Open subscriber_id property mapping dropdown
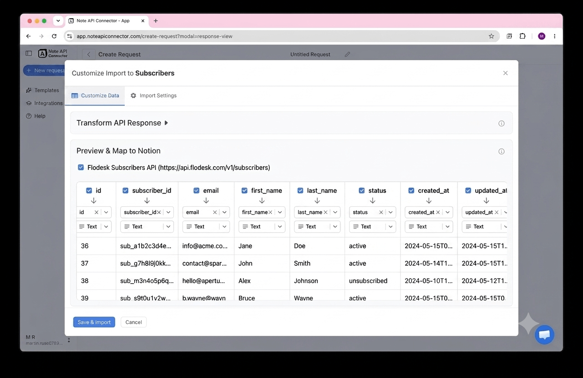Screen dimensions: 583x378 pyautogui.click(x=168, y=212)
